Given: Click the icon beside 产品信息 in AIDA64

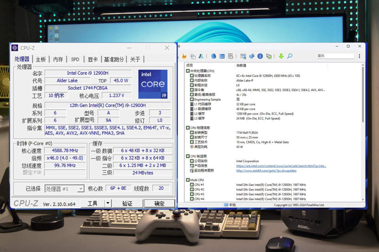Looking at the screenshot, I should [x=192, y=166].
